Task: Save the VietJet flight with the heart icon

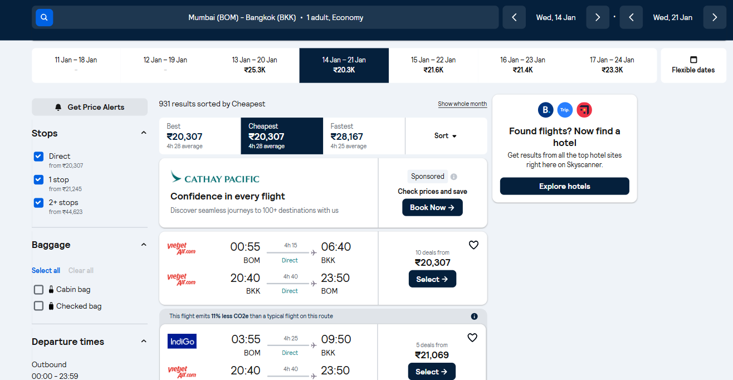Action: tap(473, 245)
